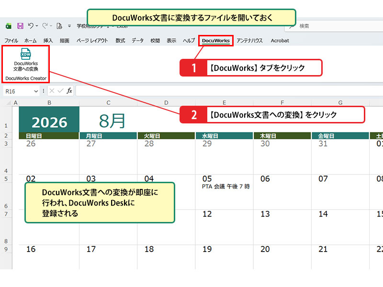Open the redo history dropdown arrow
Image resolution: width=383 pixels, height=287 pixels.
[x=51, y=26]
